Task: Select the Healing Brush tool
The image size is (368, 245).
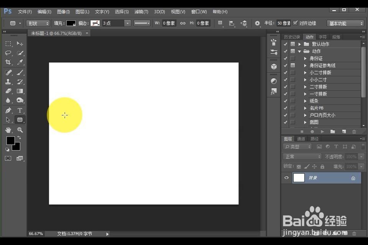Action: 8,72
